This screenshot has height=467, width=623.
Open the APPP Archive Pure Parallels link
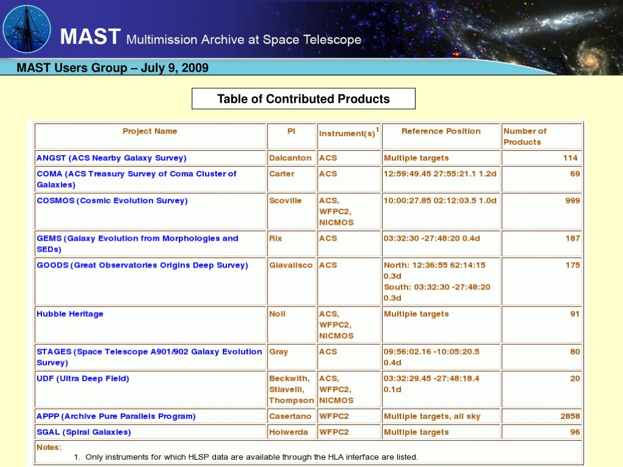pyautogui.click(x=116, y=416)
